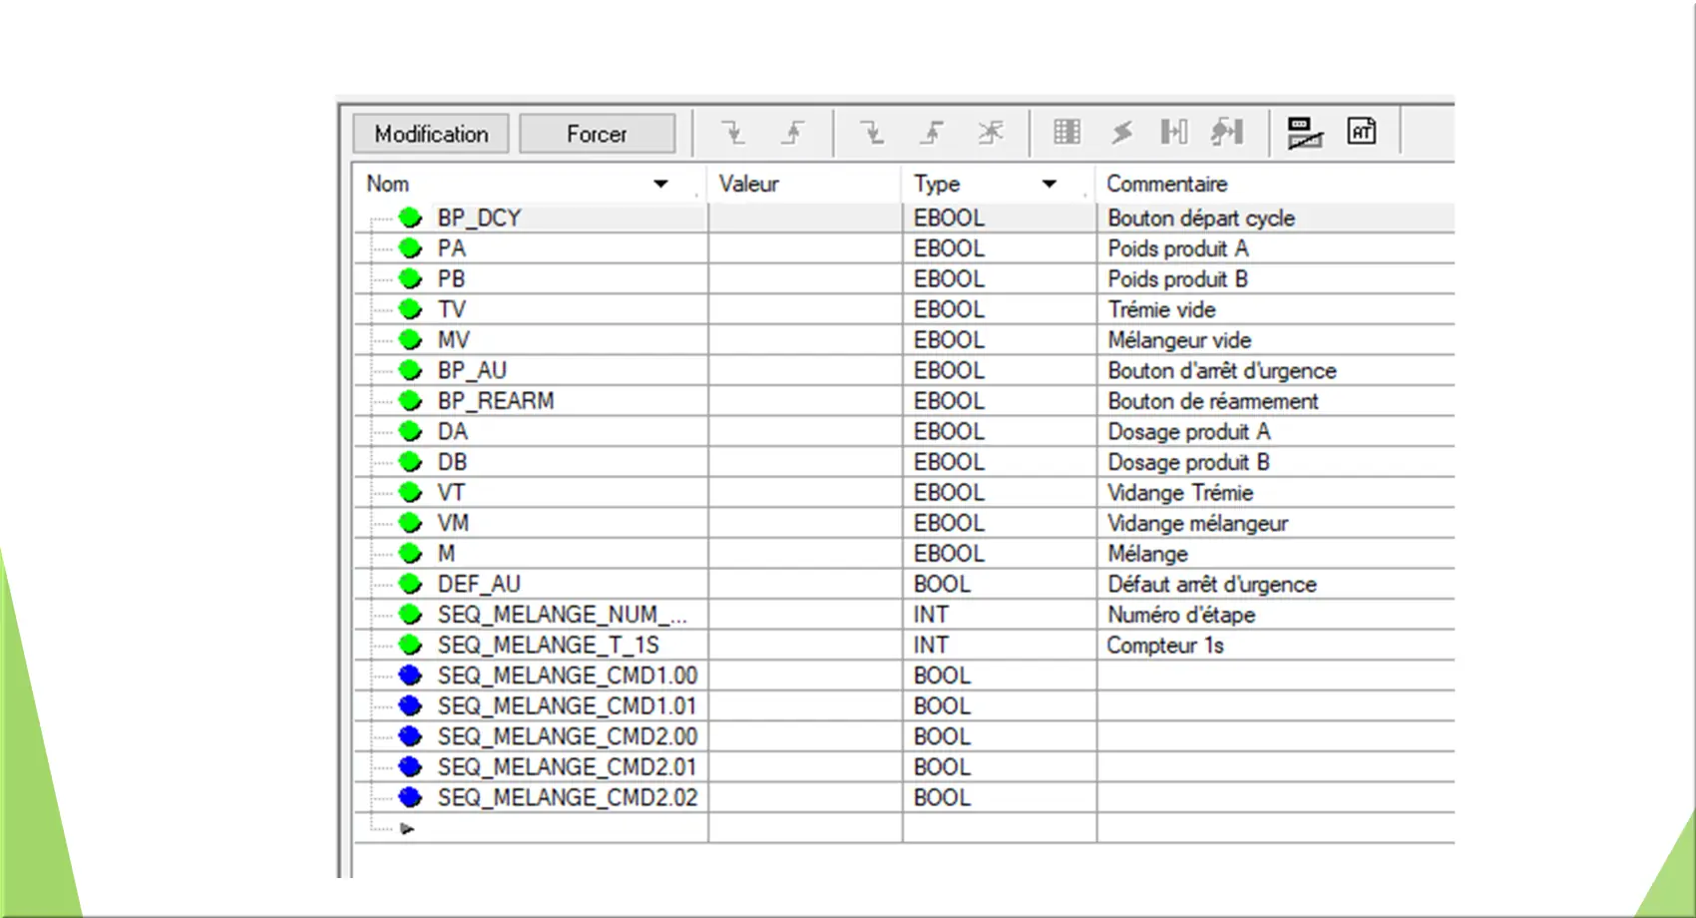This screenshot has height=918, width=1696.
Task: Click the Modification button
Action: click(x=431, y=134)
